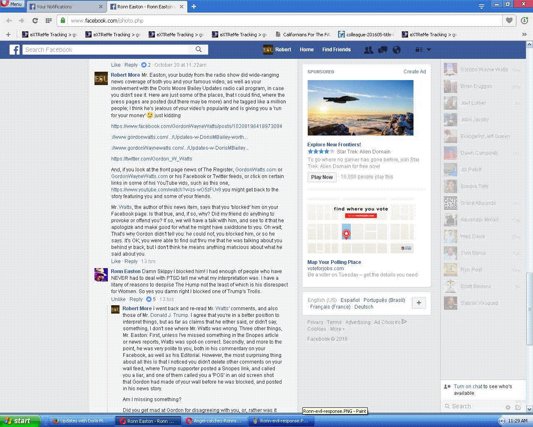Image resolution: width=533 pixels, height=427 pixels.
Task: Click the Privacy Shortcuts lock icon
Action: pyautogui.click(x=418, y=50)
